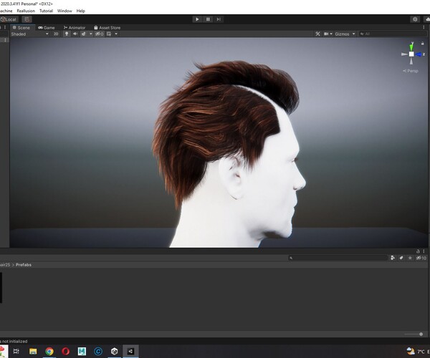This screenshot has height=358, width=430.
Task: Toggle Project panel lock icon
Action: 418,251
